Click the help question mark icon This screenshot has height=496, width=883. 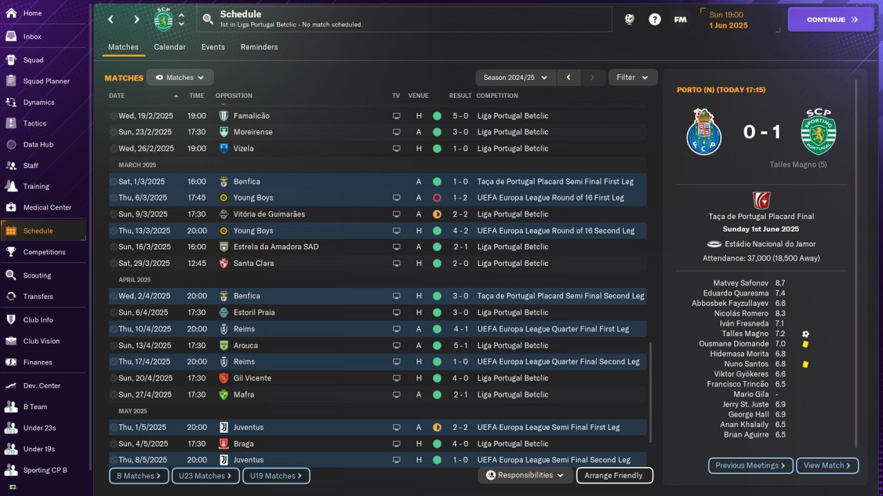(655, 19)
